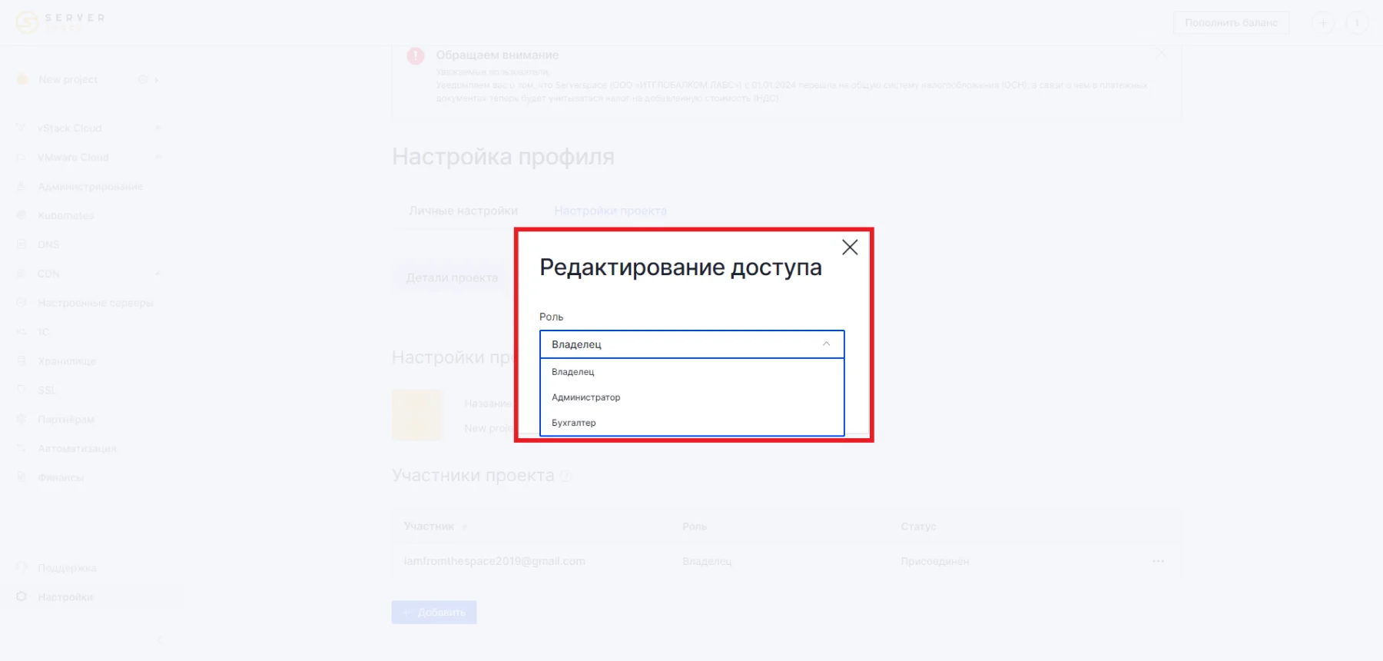Screen dimensions: 1383x661
Task: Click the Партнёрам sidebar icon
Action: coord(22,419)
